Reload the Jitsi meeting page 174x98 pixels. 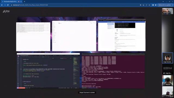tap(8, 5)
